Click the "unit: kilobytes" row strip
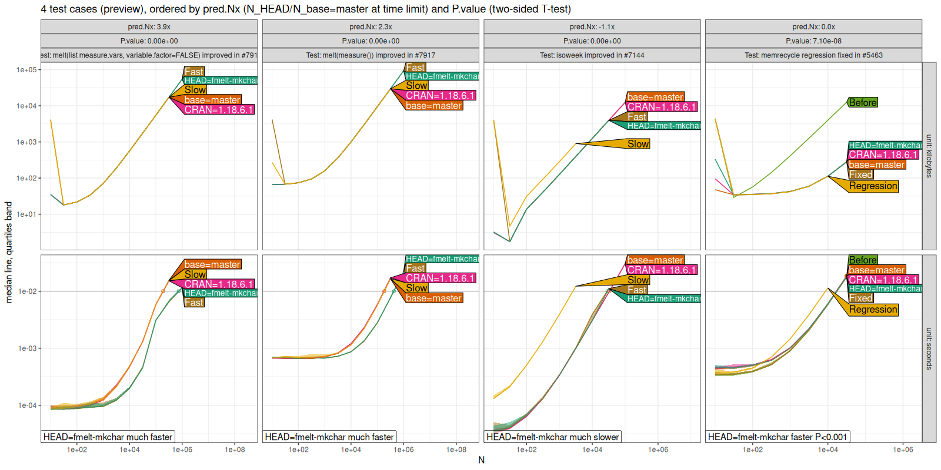Viewport: 941px width, 470px height. pyautogui.click(x=929, y=156)
